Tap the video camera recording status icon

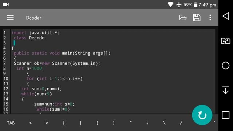click(6, 4)
